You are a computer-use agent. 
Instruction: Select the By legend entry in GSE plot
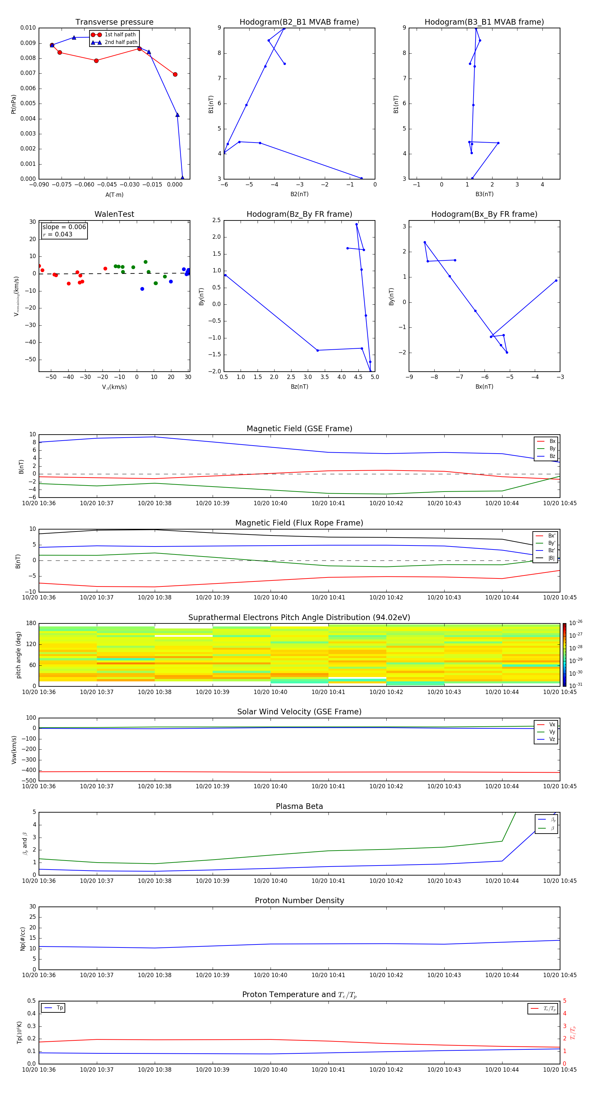click(x=546, y=449)
